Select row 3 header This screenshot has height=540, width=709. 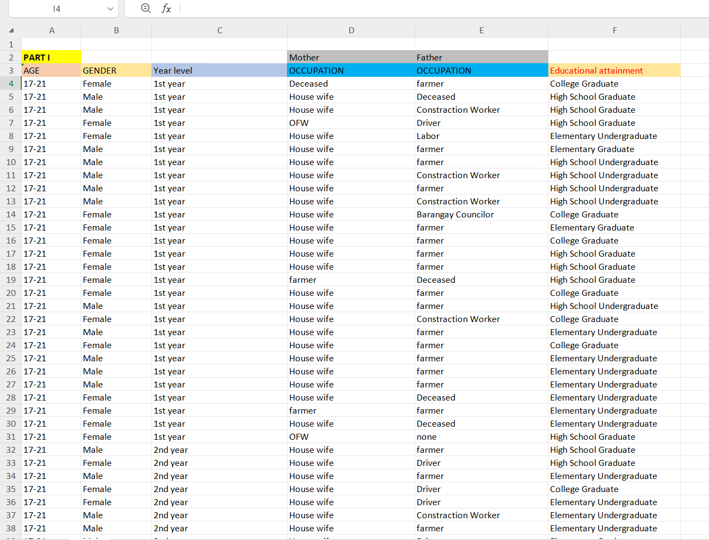(x=11, y=70)
